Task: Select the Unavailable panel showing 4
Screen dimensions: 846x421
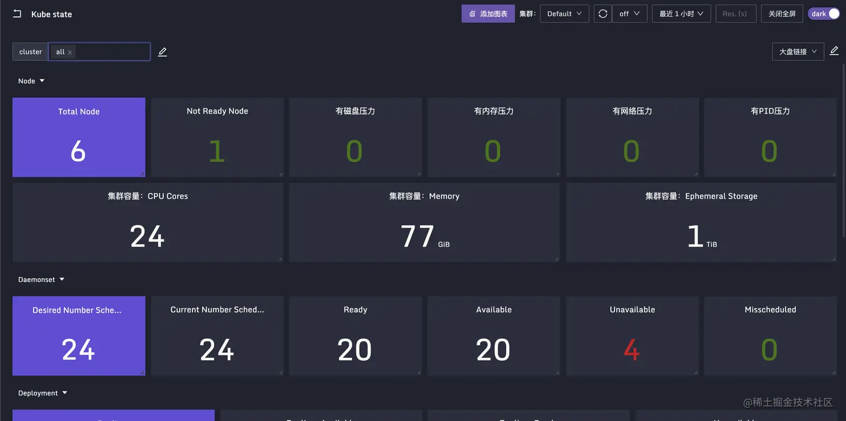Action: click(x=632, y=336)
